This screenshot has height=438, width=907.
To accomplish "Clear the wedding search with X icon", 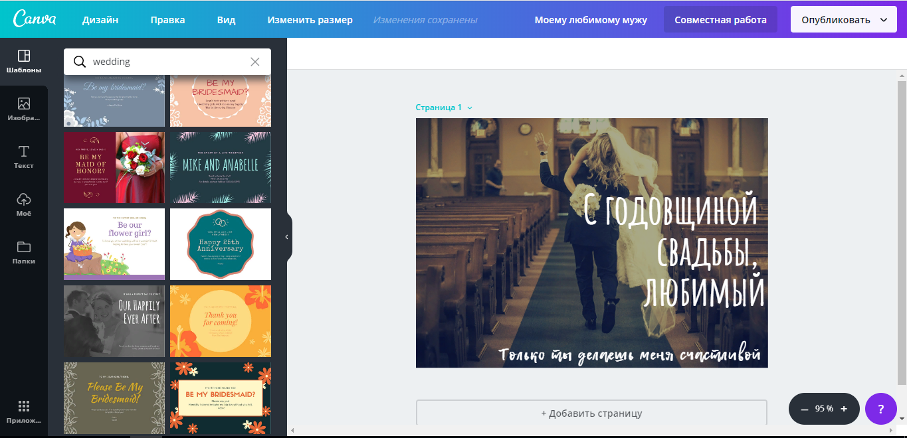I will (255, 62).
